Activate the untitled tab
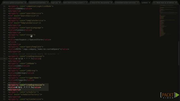 click(144, 3)
